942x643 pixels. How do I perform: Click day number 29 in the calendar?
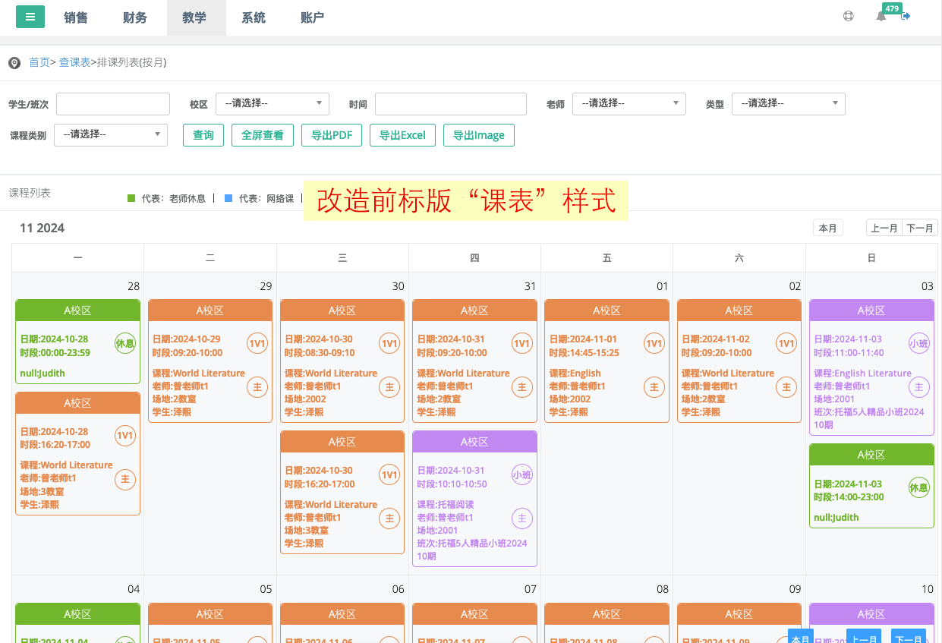266,286
